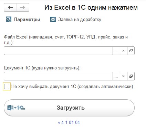146x133 pixels.
Task: Click the gear icon beside Параметры
Action: (x=9, y=19)
